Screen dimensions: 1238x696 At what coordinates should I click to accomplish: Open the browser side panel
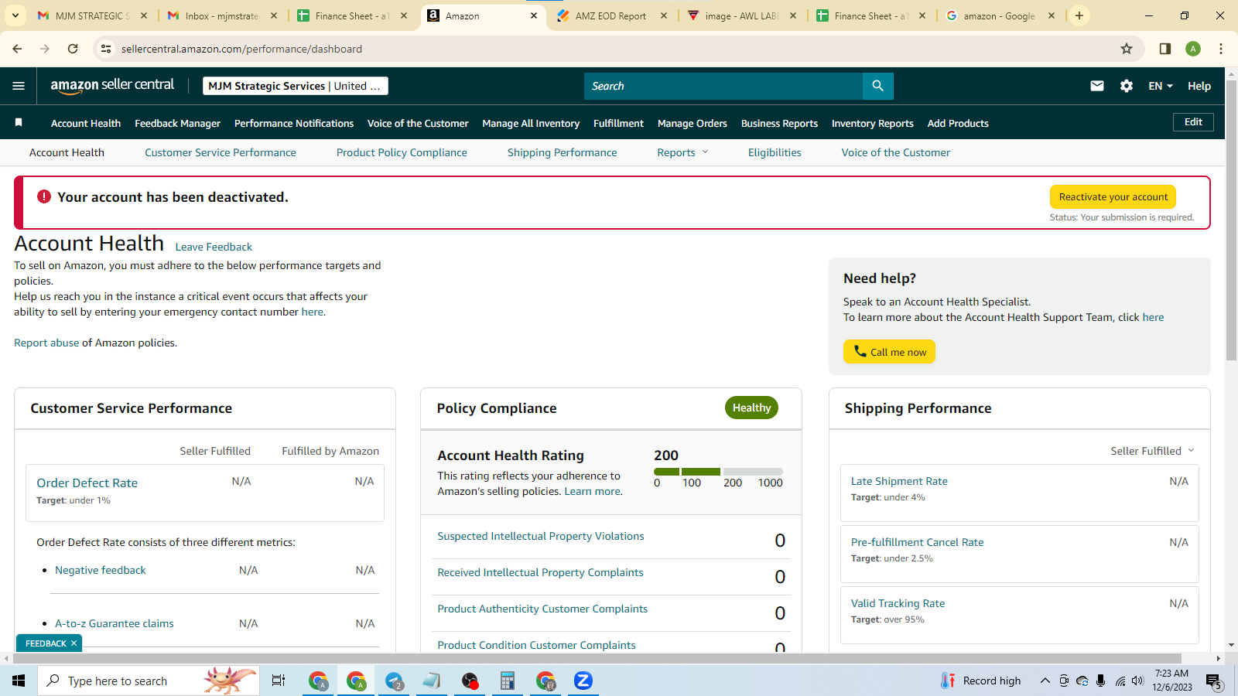[x=1164, y=49]
